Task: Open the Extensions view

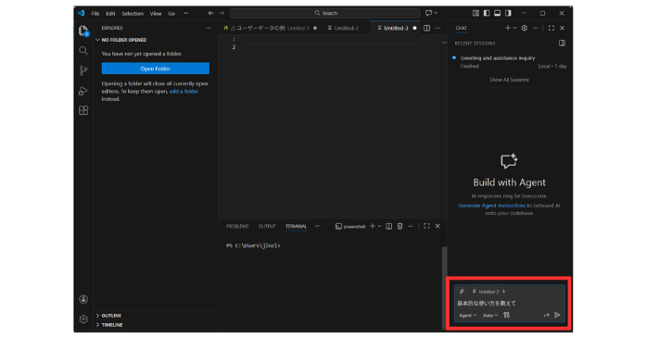Action: 83,110
